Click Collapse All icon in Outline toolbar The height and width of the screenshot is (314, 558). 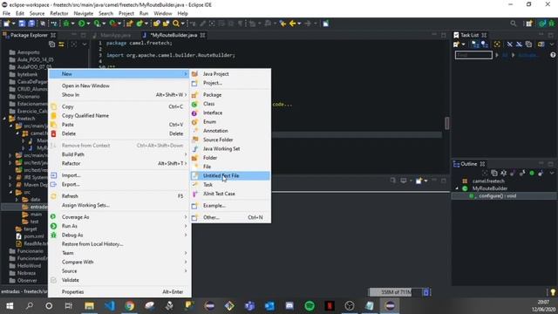point(494,173)
